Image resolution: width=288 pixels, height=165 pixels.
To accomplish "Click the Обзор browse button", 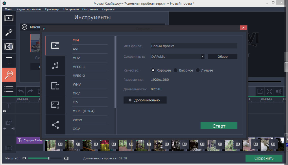I will click(x=223, y=57).
